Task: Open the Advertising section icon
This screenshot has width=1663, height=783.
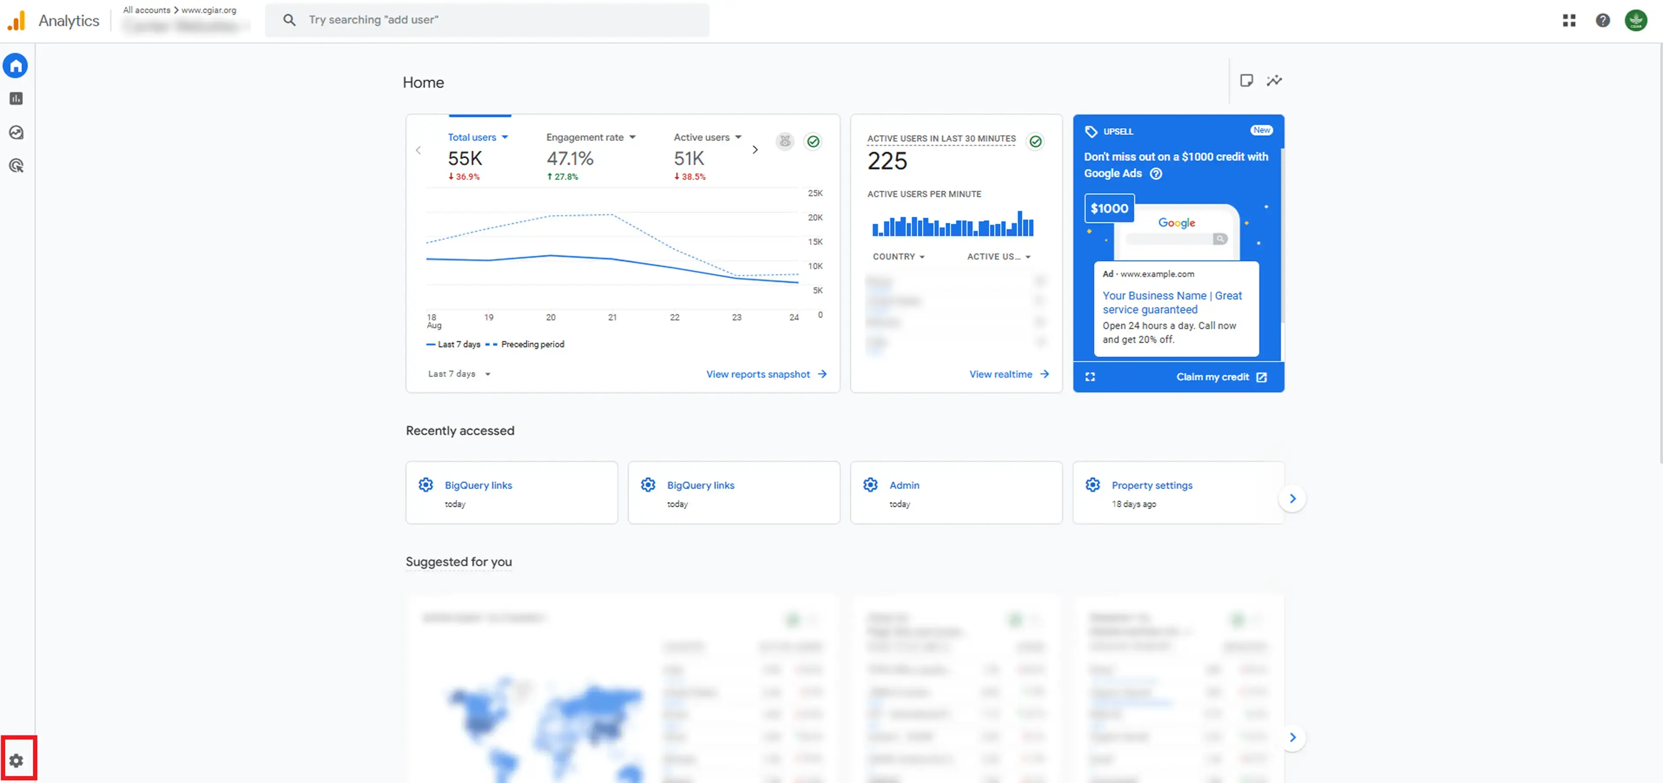Action: [x=16, y=166]
